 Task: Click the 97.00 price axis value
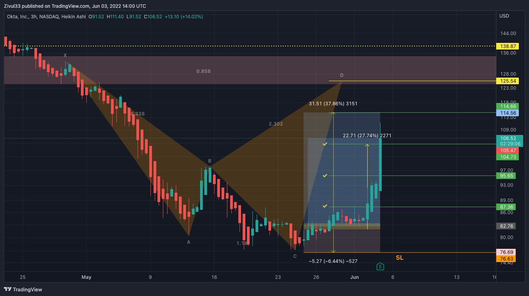pos(506,170)
